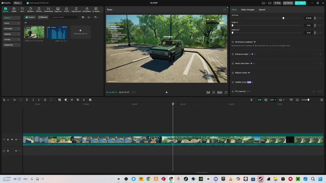Expand the AI media sidebar section
This screenshot has height=183, width=326.
pos(11,28)
